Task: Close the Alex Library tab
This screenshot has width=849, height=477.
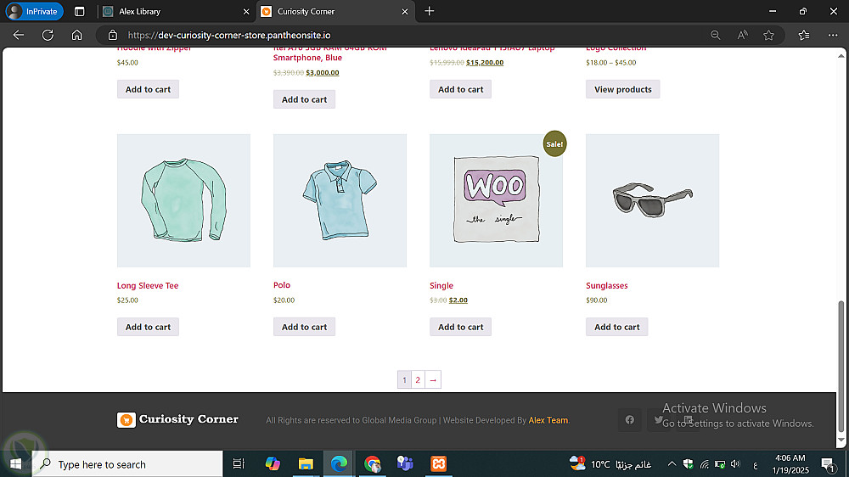Action: pos(246,11)
